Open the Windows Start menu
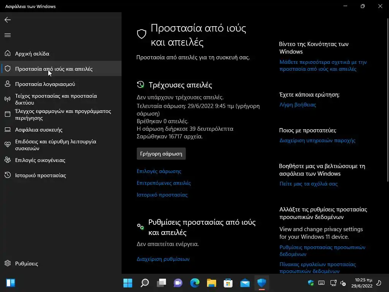Image resolution: width=389 pixels, height=292 pixels. click(x=128, y=283)
